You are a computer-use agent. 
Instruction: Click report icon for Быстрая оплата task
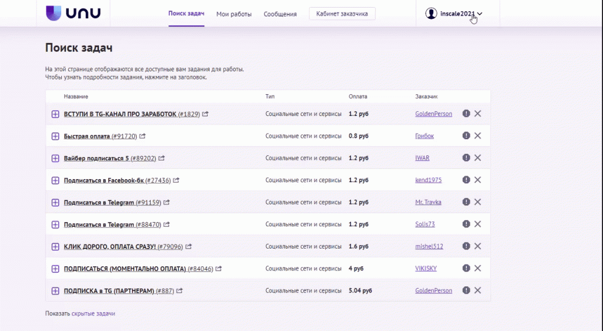(x=466, y=136)
